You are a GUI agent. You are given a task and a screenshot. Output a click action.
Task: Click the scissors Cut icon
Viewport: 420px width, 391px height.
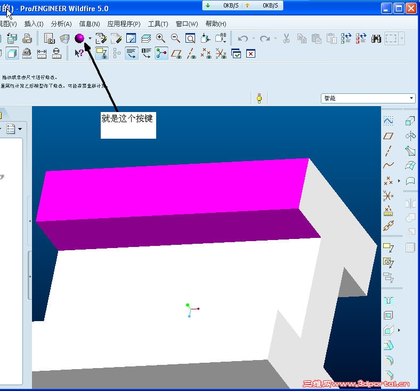[286, 38]
